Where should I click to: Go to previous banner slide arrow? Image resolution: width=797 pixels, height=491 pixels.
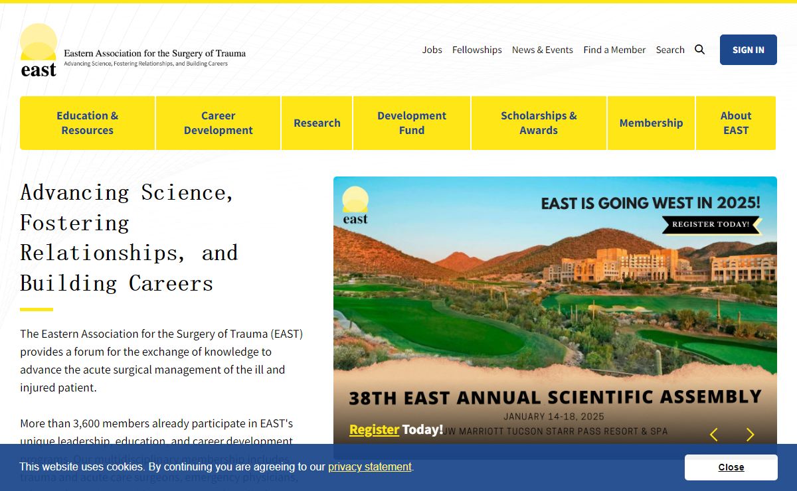tap(714, 435)
